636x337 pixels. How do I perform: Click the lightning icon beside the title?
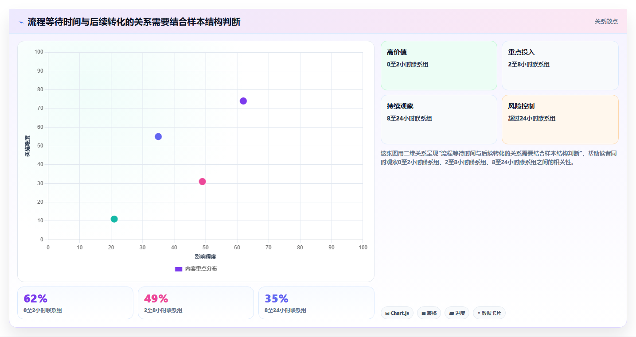tap(21, 22)
